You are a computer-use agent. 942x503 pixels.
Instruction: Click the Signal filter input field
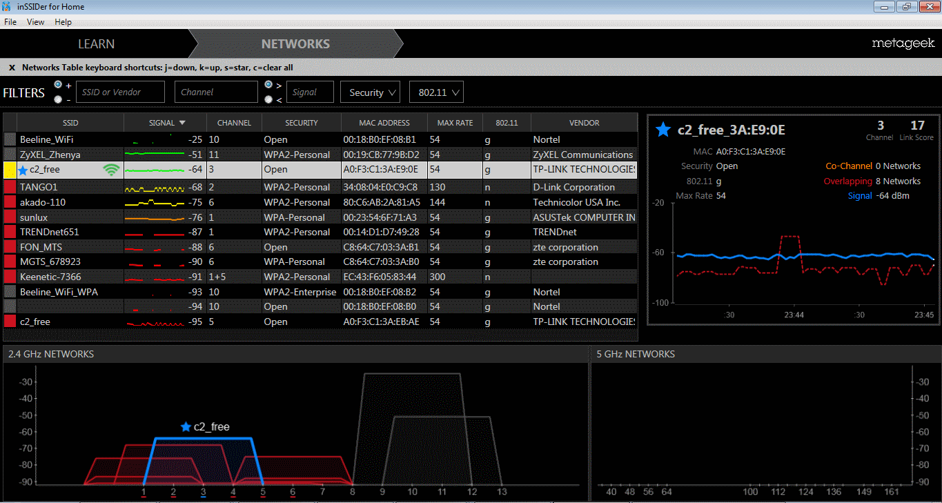pyautogui.click(x=310, y=92)
